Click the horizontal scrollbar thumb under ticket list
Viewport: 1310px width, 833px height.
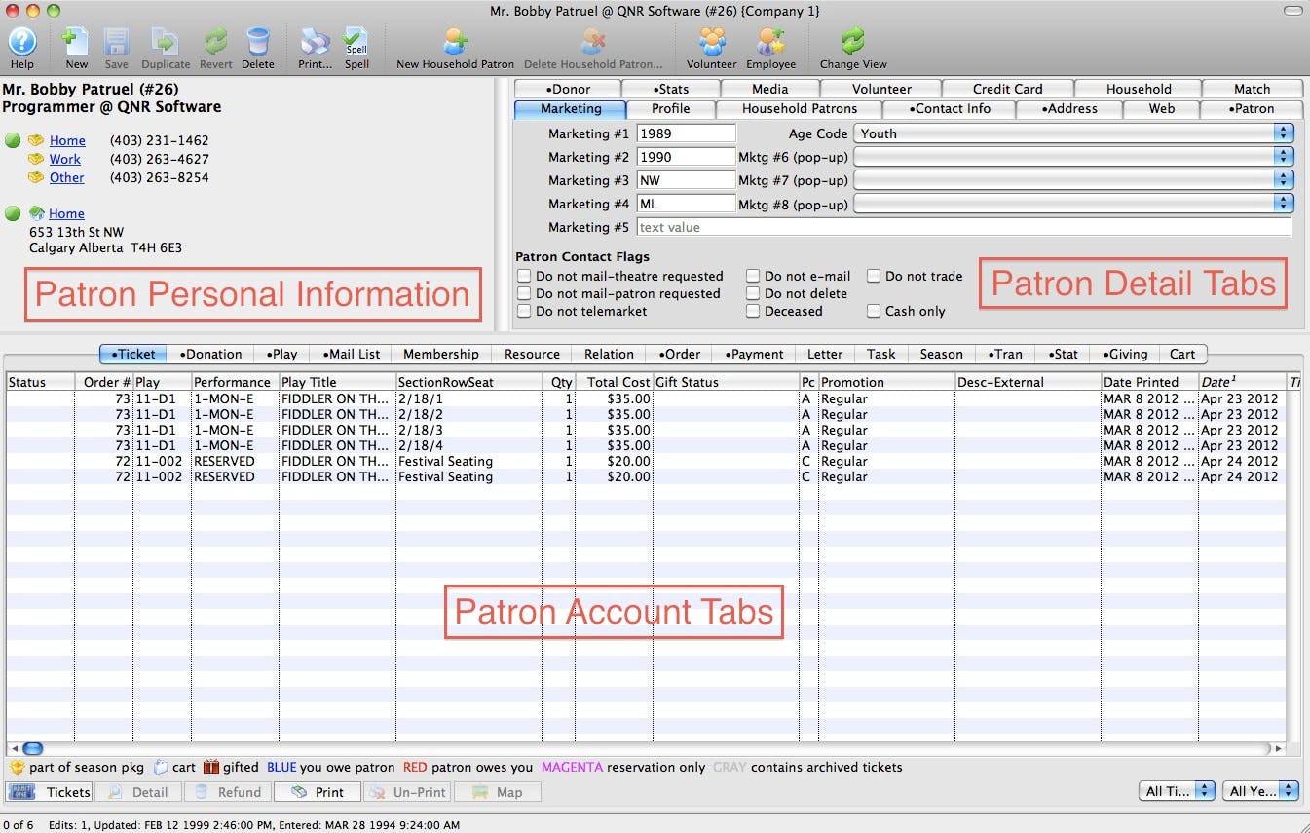(x=32, y=748)
